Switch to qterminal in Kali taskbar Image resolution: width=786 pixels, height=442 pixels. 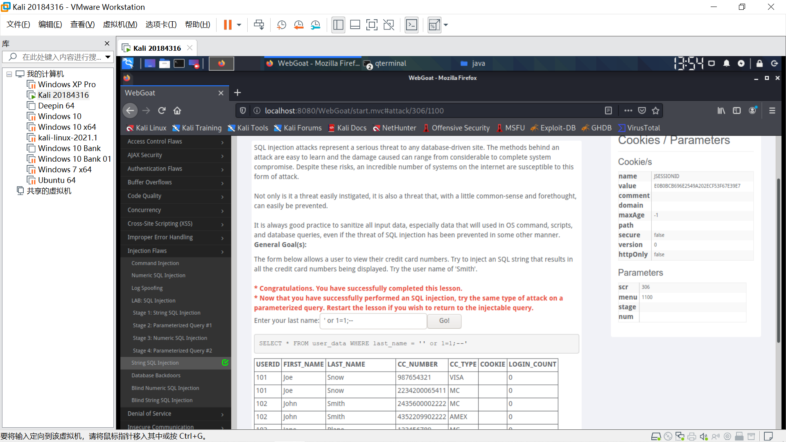pyautogui.click(x=390, y=63)
